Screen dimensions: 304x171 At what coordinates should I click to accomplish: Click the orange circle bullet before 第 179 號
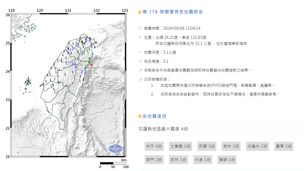pyautogui.click(x=140, y=12)
